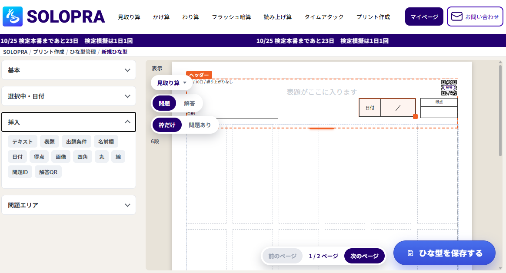Open かけ算 menu item
506x273 pixels.
click(161, 17)
